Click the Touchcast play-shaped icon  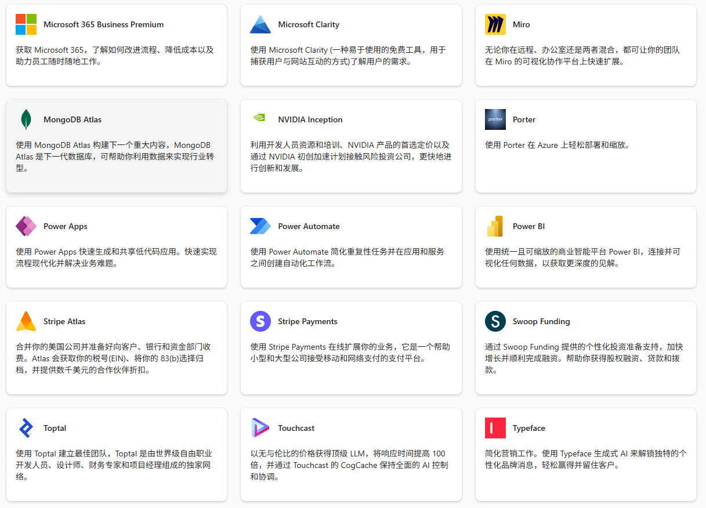click(x=260, y=428)
